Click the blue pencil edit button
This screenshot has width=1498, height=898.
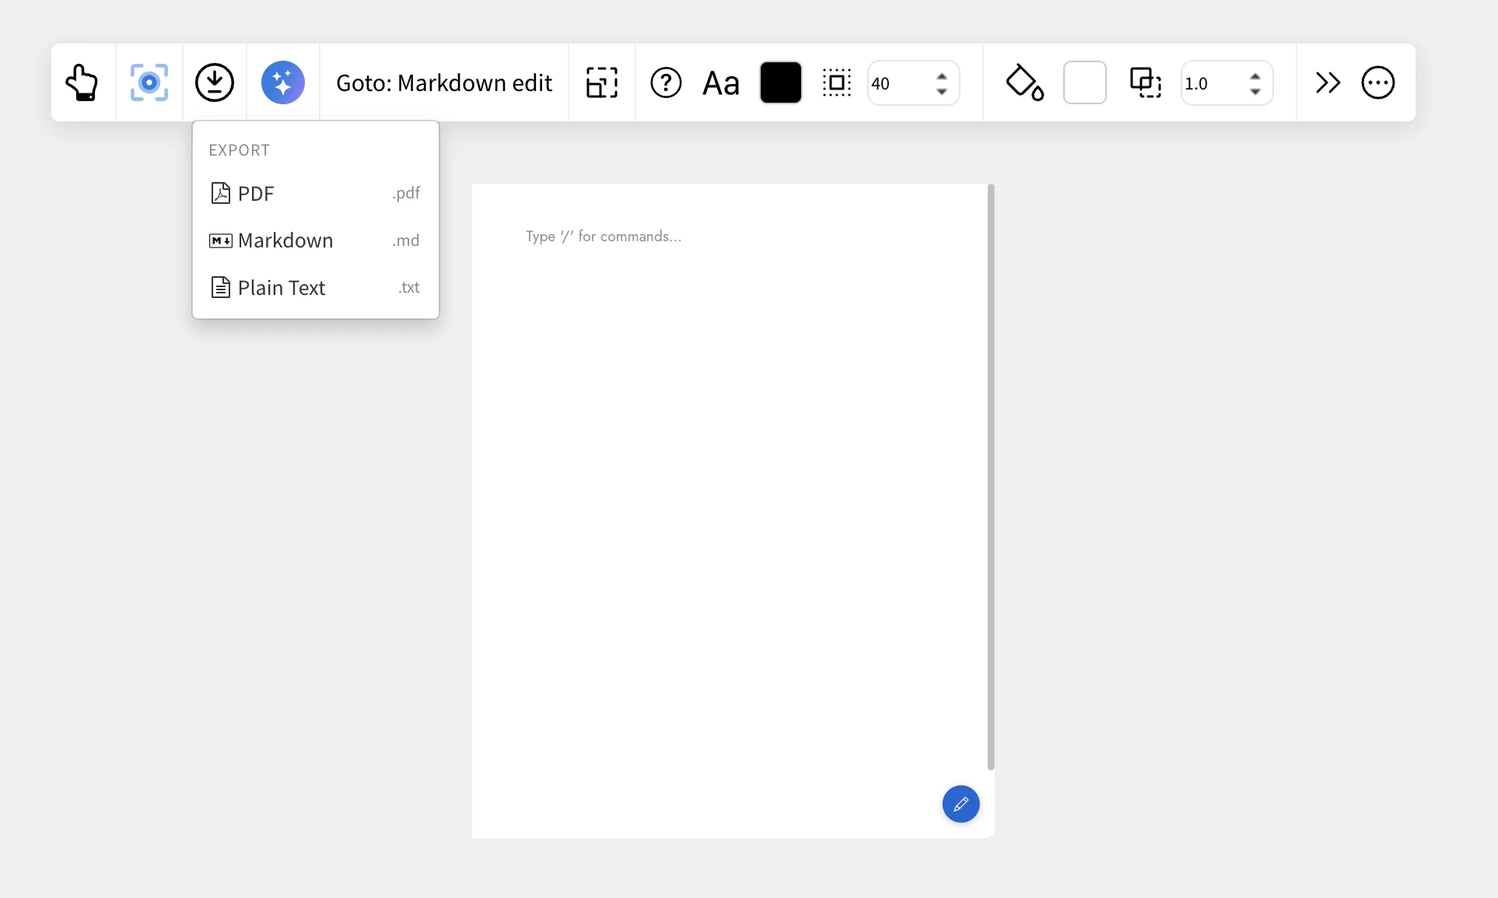pos(961,804)
